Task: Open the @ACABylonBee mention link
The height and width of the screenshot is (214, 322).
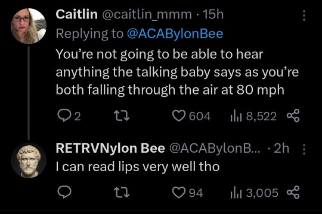Action: pos(175,33)
